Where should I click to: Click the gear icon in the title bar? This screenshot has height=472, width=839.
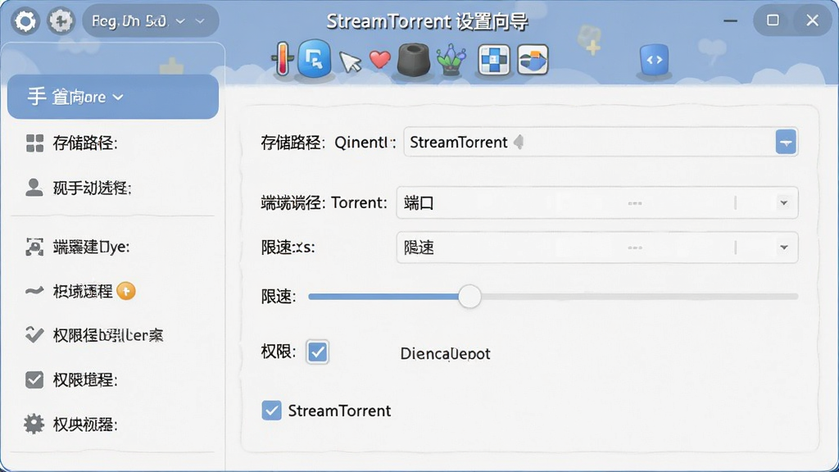[x=25, y=21]
